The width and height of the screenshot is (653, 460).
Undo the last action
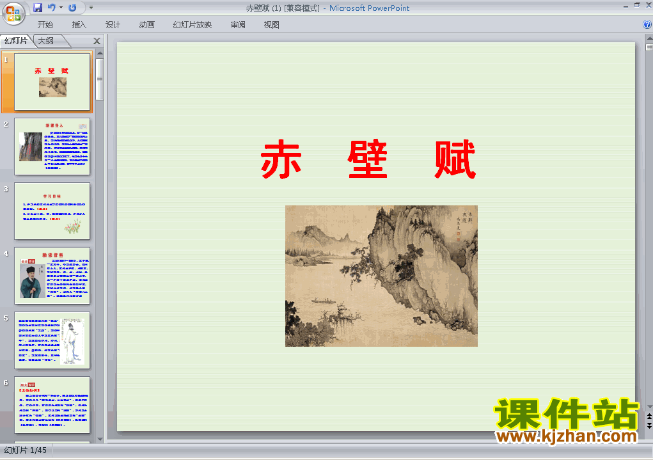pyautogui.click(x=52, y=8)
